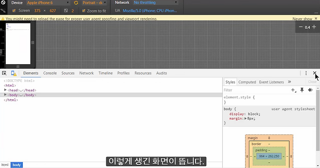Open the Profiles tab

pos(124,73)
